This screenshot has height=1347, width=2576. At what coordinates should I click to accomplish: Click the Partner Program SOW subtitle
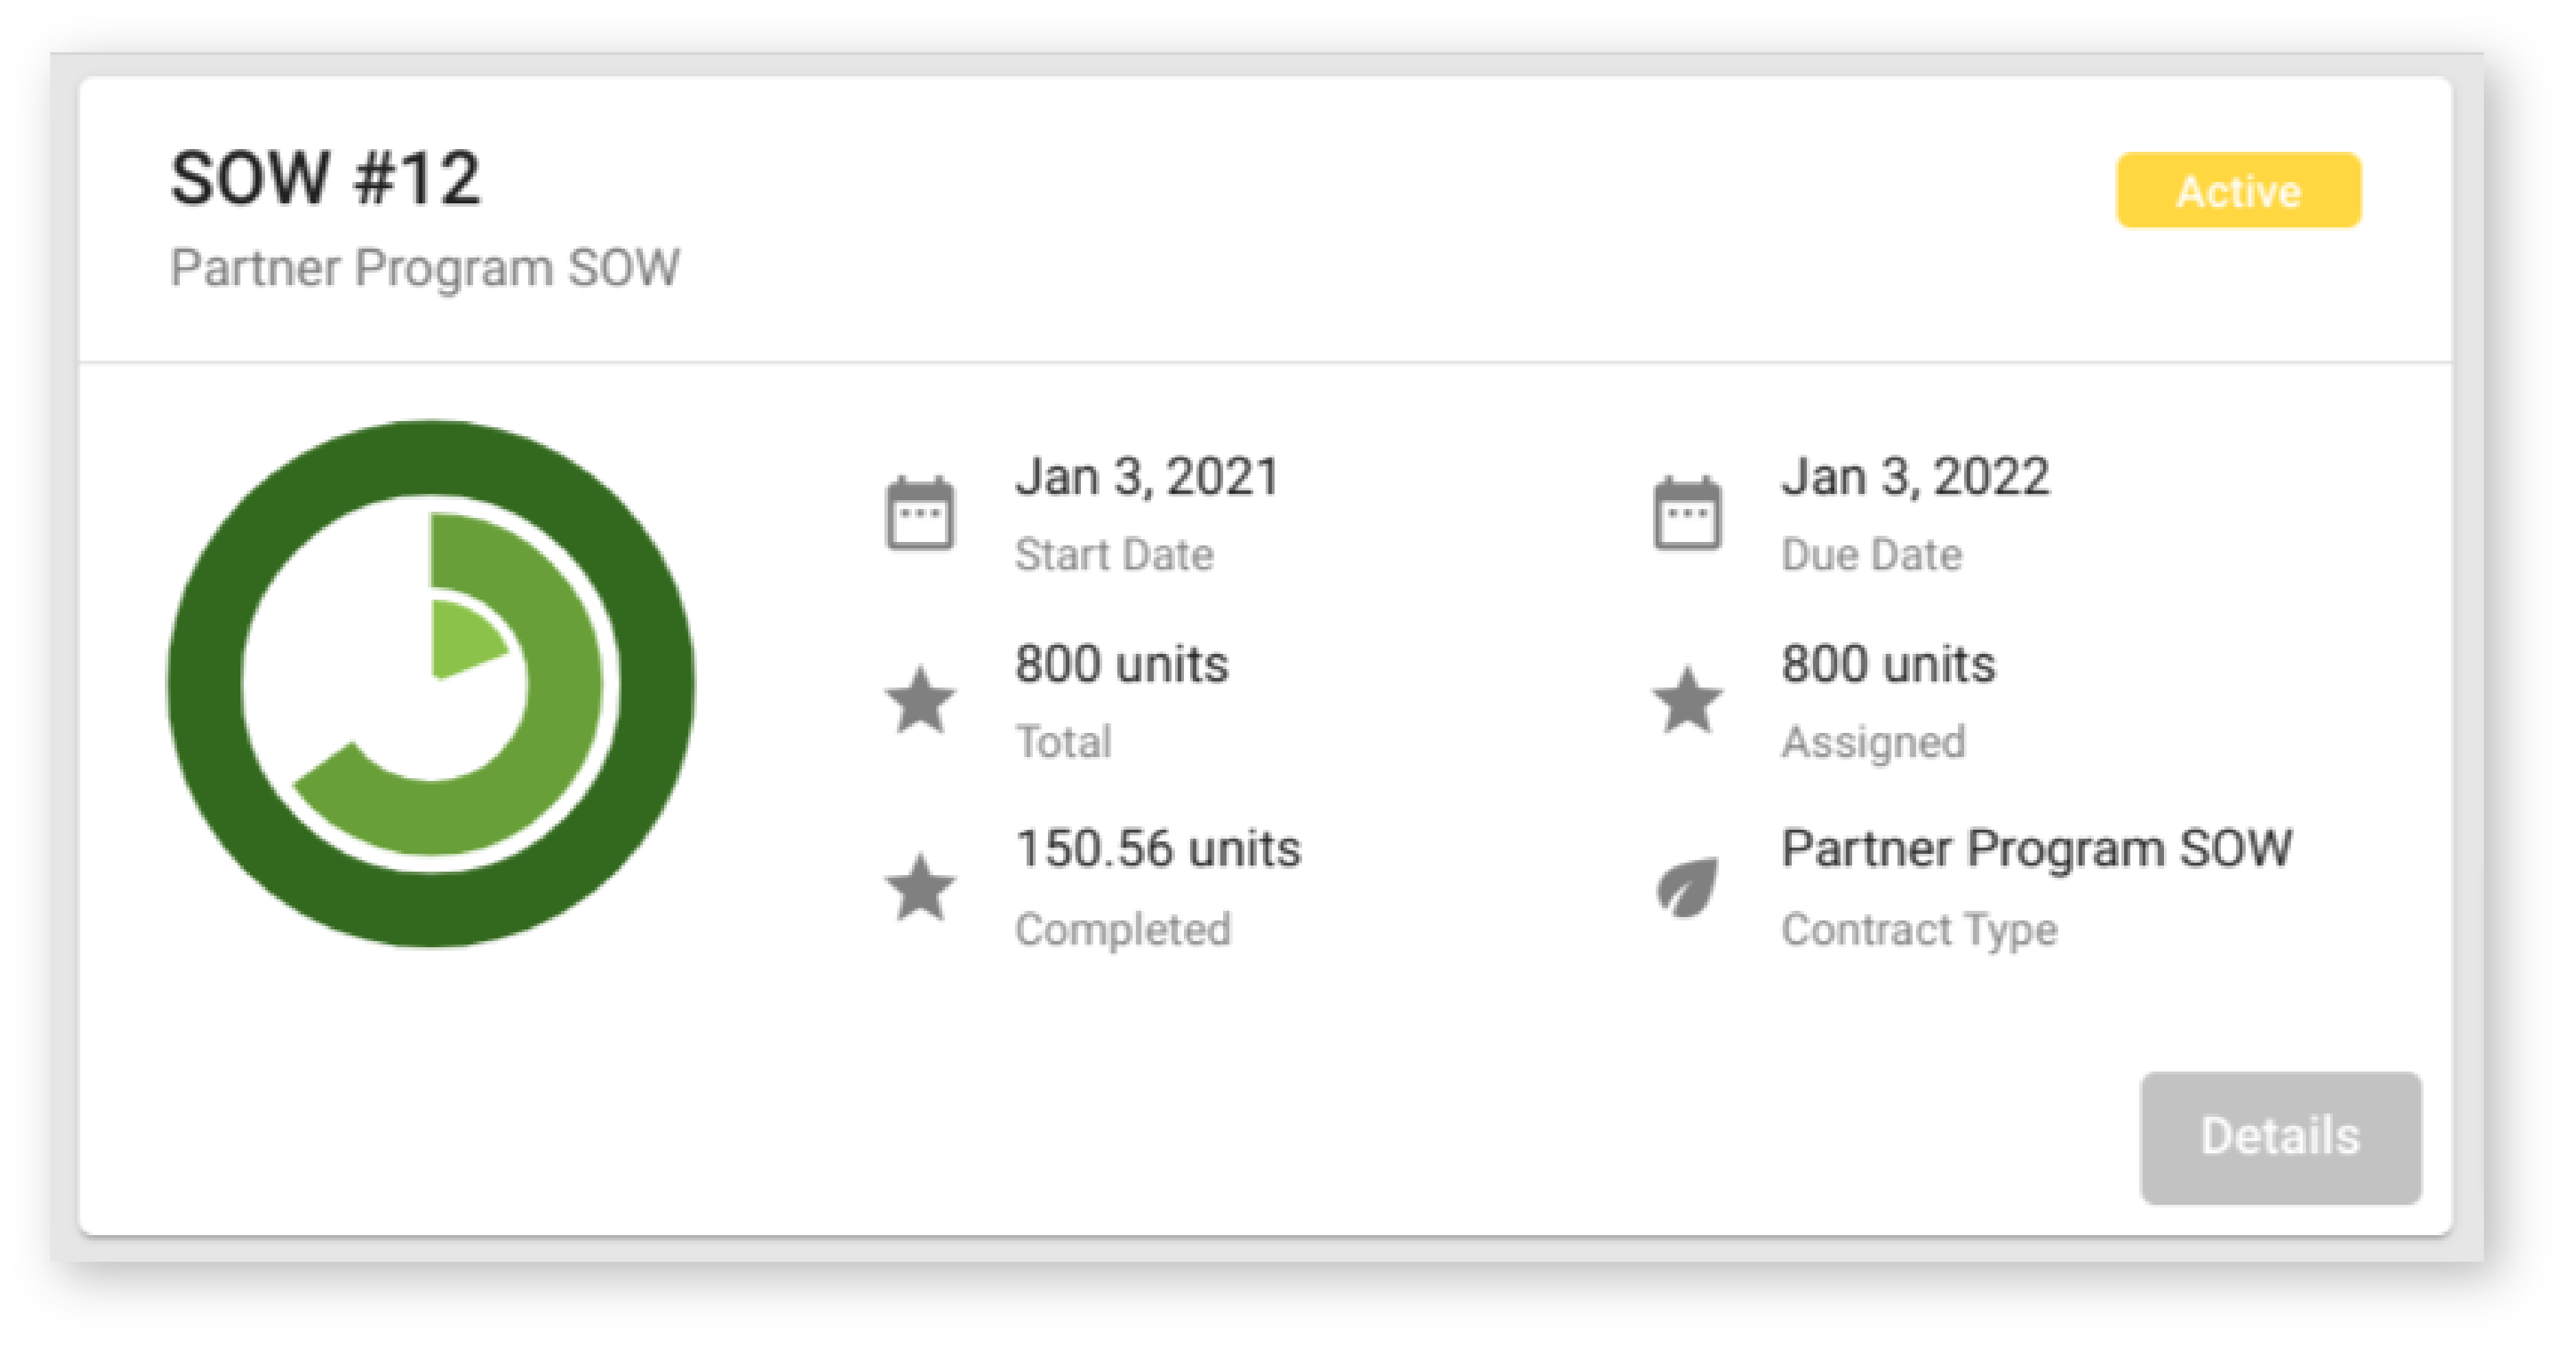(x=425, y=268)
